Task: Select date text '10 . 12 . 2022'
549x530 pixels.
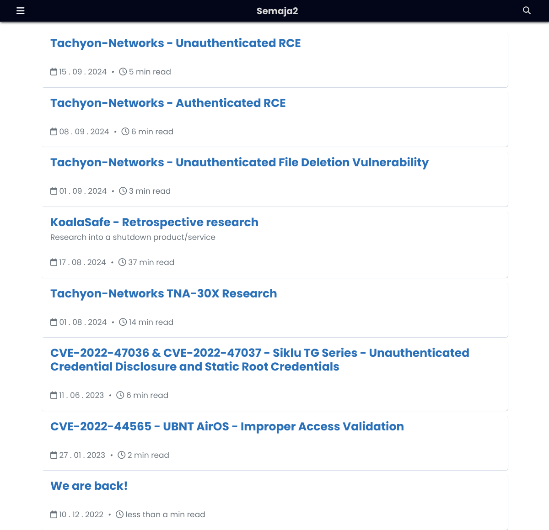Action: tap(81, 514)
